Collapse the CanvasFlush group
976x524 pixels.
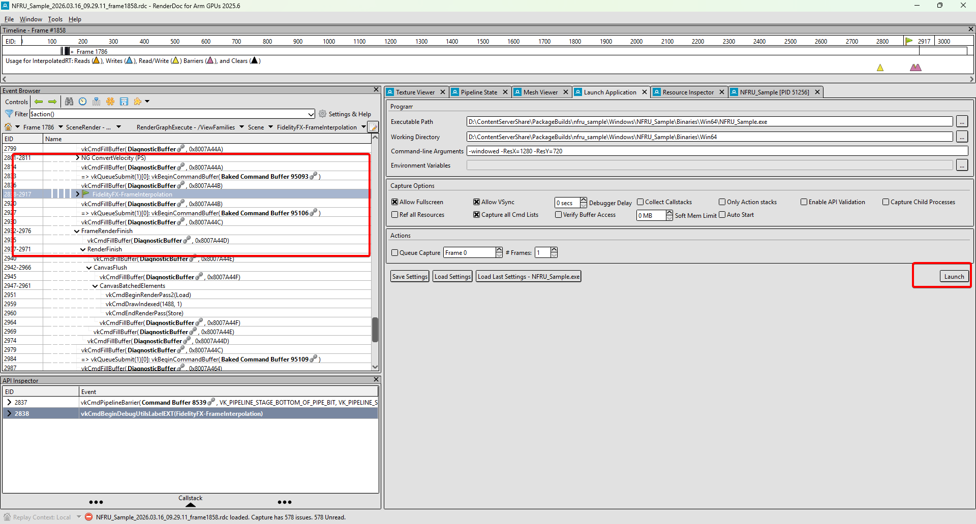click(x=89, y=268)
